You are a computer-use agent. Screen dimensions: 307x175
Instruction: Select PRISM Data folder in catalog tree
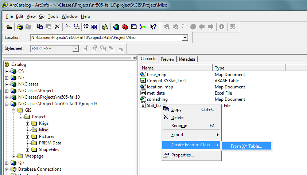(x=50, y=143)
